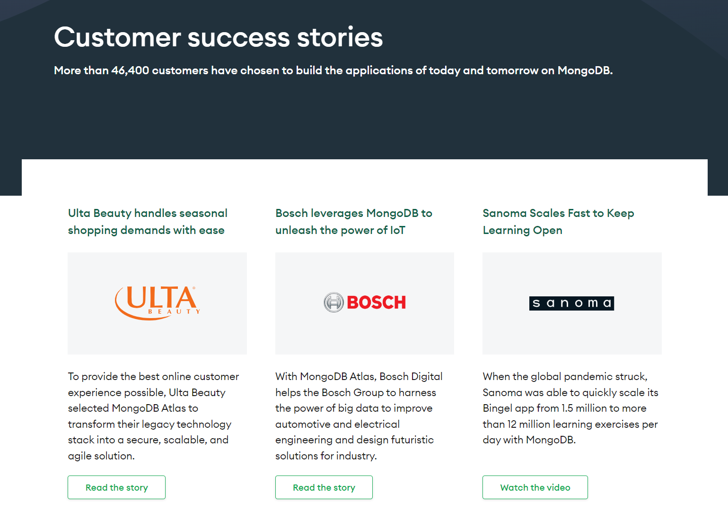Click the black Sanoma logo

pyautogui.click(x=571, y=303)
